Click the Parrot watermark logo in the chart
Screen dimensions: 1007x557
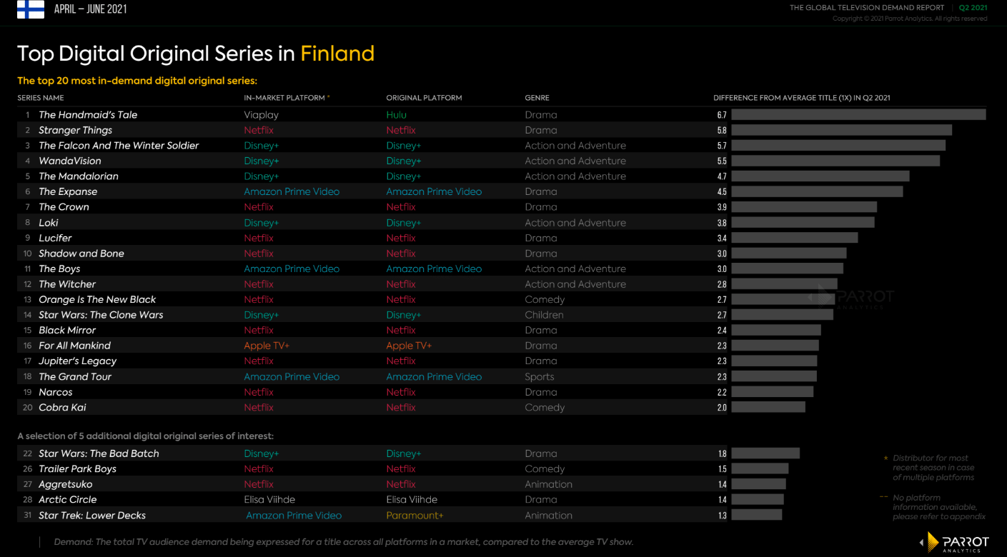(852, 297)
